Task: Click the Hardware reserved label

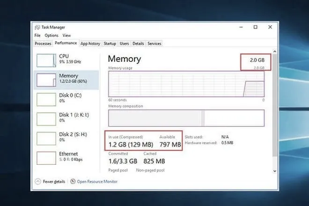Action: point(201,143)
